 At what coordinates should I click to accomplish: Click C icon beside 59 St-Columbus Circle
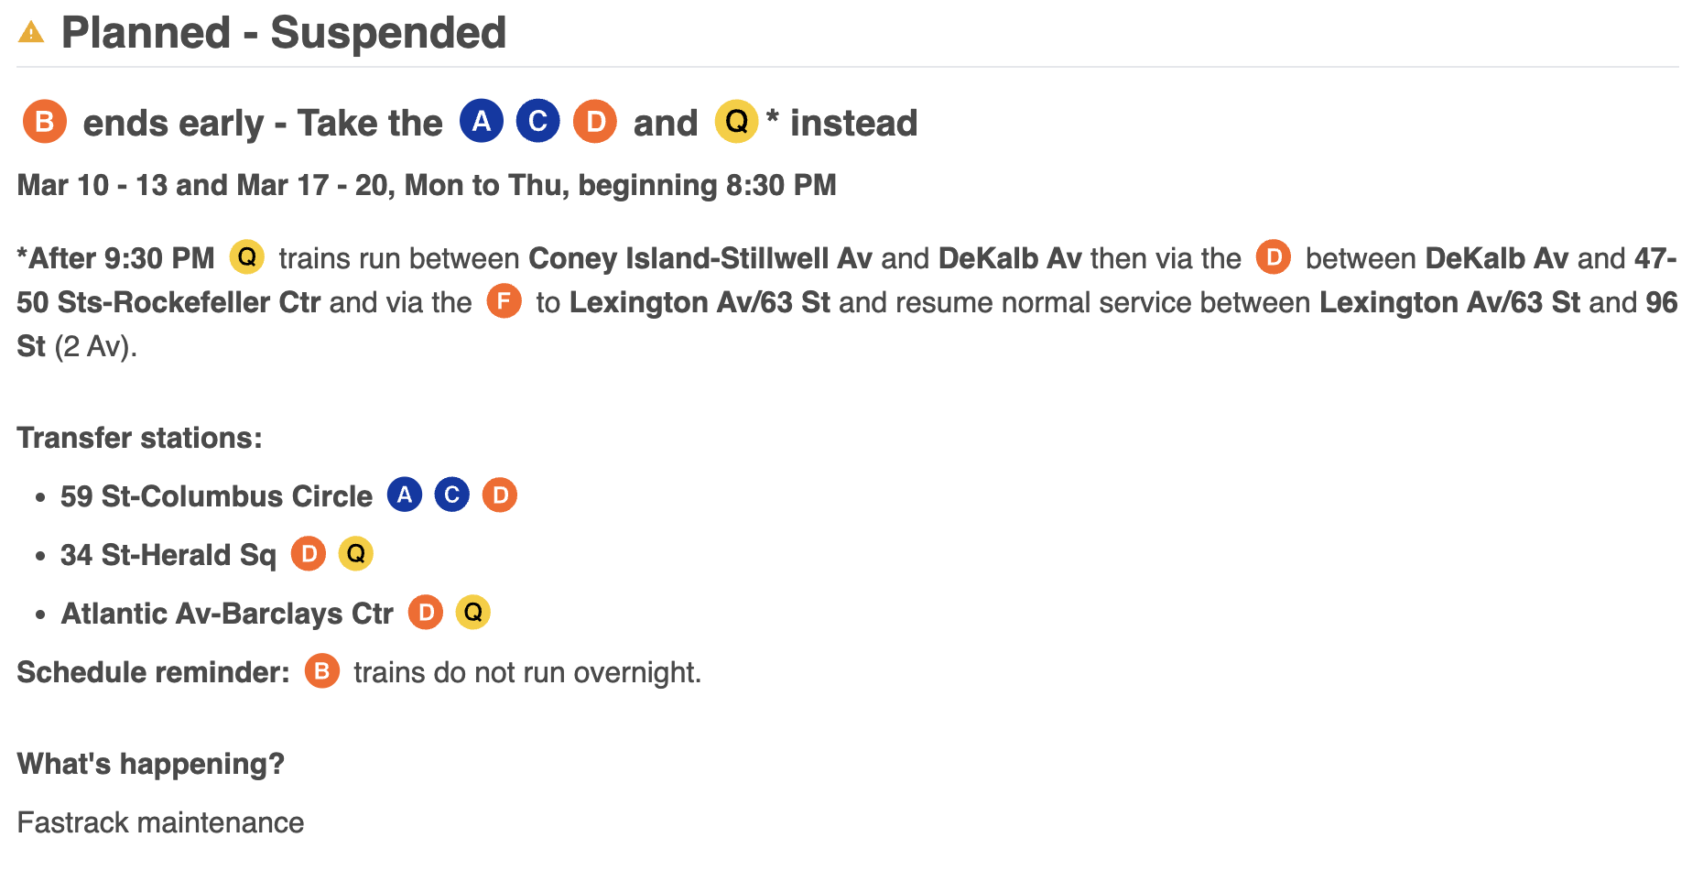[x=452, y=495]
